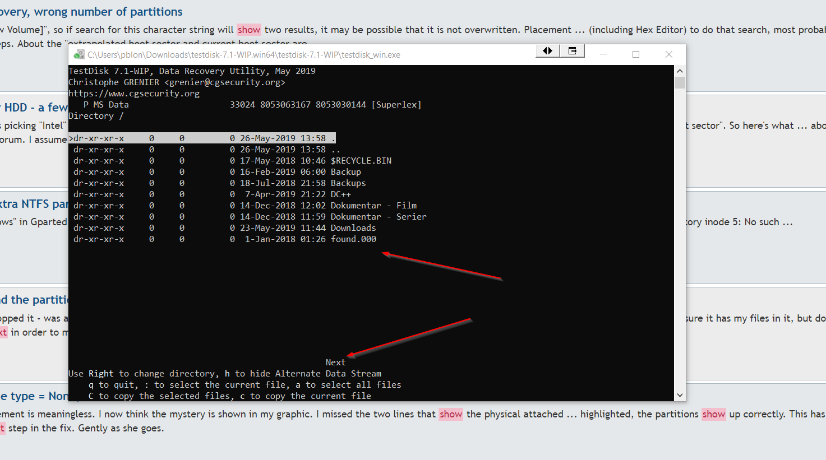Click 'Use Right to change directory' help line
826x460 pixels.
pos(225,374)
